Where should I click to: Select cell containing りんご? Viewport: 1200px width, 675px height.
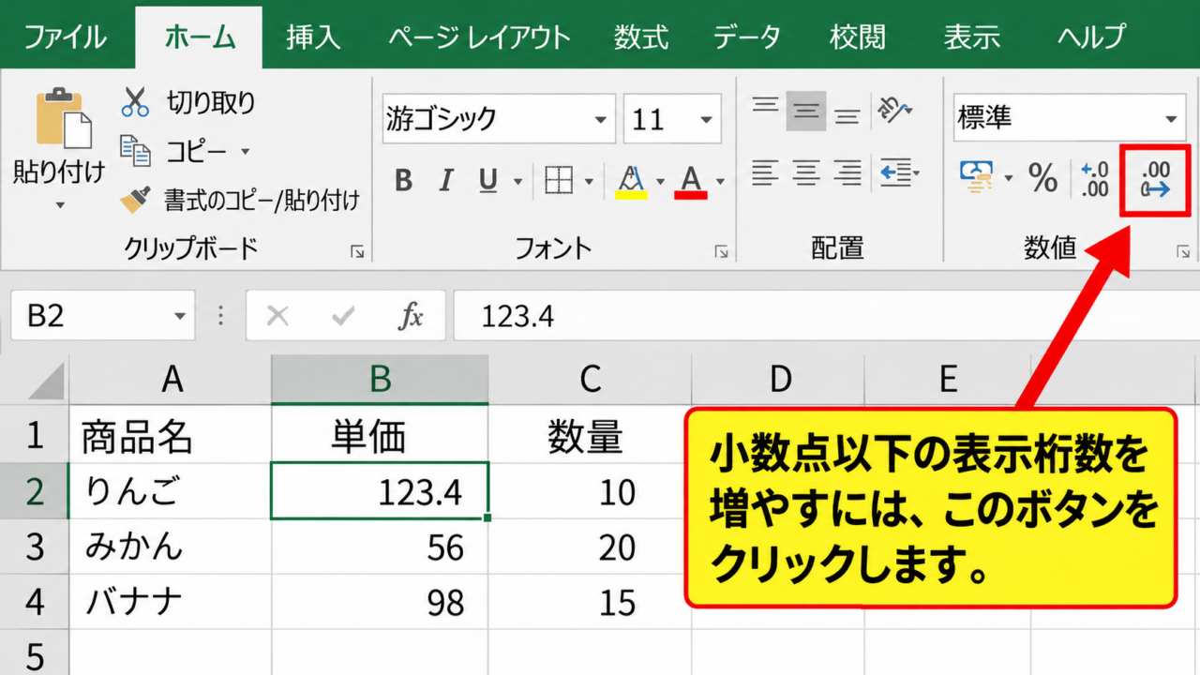(171, 490)
